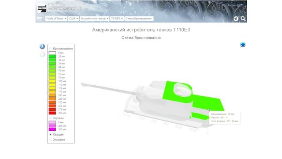Select the 305 мм magenta screen swatch
The image size is (282, 159).
(52, 129)
